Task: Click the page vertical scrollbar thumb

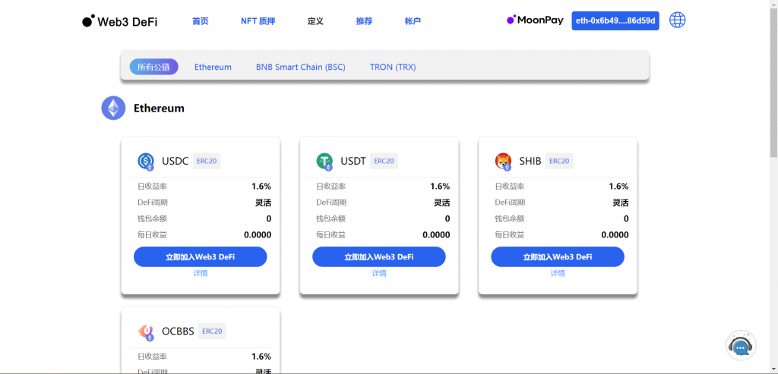Action: 773,82
